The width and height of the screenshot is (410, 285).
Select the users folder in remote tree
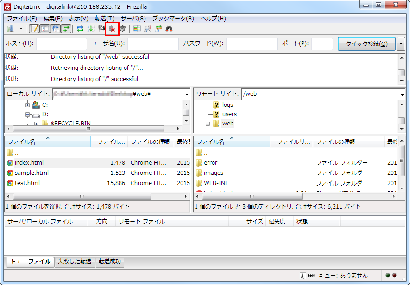229,114
